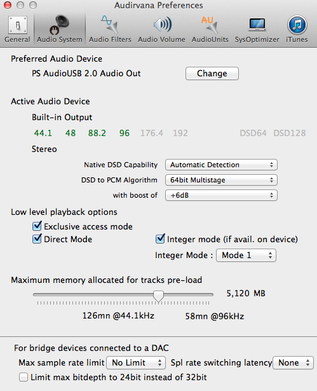317x391 pixels.
Task: Click the memory pre-load slider handle
Action: coord(158,296)
